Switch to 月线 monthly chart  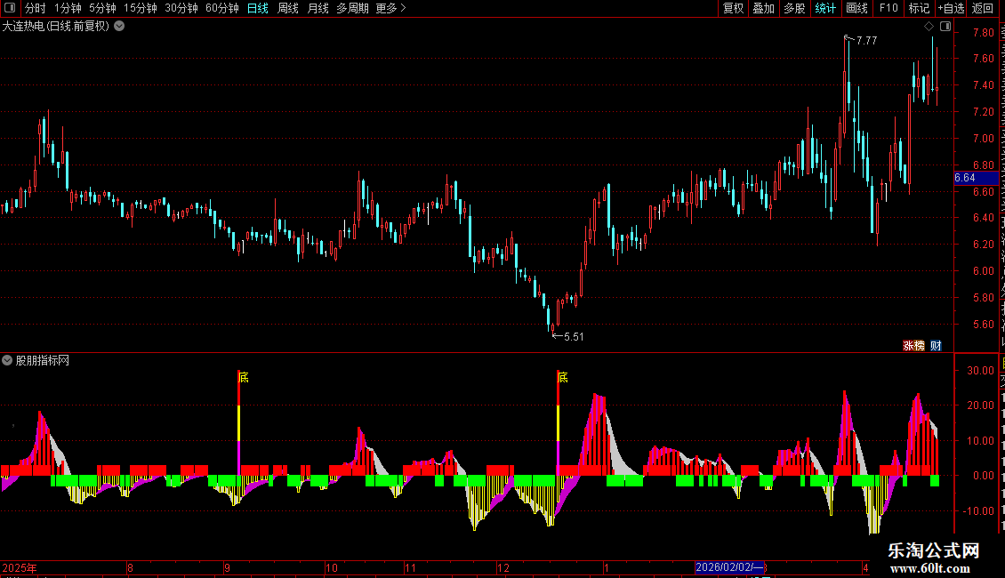318,8
